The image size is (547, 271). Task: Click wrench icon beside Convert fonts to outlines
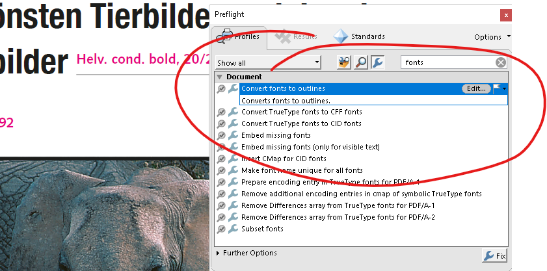point(233,88)
